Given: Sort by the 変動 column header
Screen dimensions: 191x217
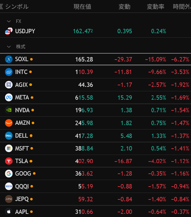Looking at the screenshot, I should pos(124,7).
